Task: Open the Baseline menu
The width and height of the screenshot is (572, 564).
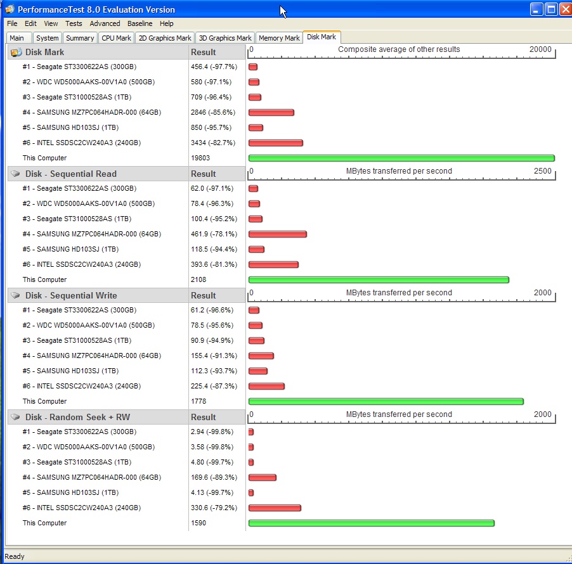Action: [x=140, y=23]
